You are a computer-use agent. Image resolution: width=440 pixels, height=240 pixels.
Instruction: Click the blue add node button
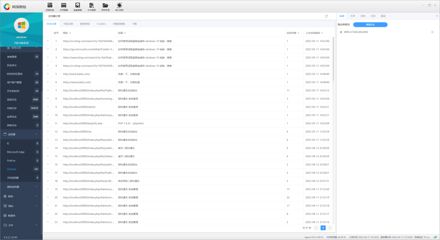coord(370,25)
